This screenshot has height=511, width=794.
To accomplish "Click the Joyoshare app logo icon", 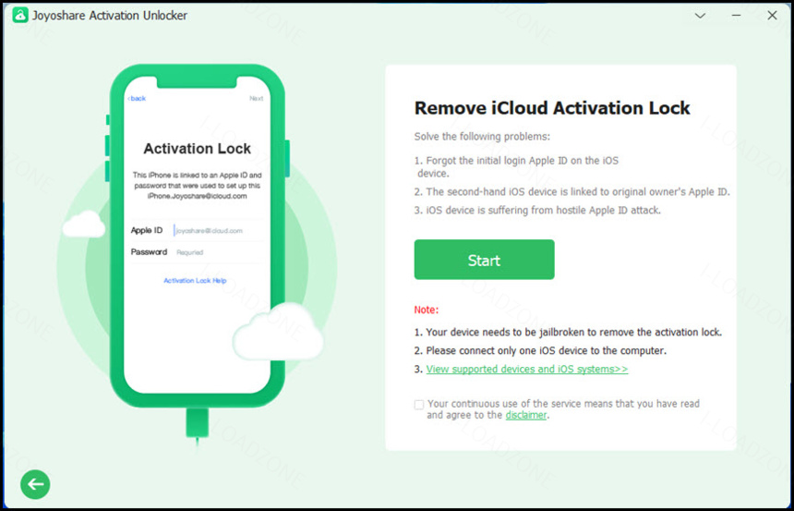I will click(x=20, y=15).
